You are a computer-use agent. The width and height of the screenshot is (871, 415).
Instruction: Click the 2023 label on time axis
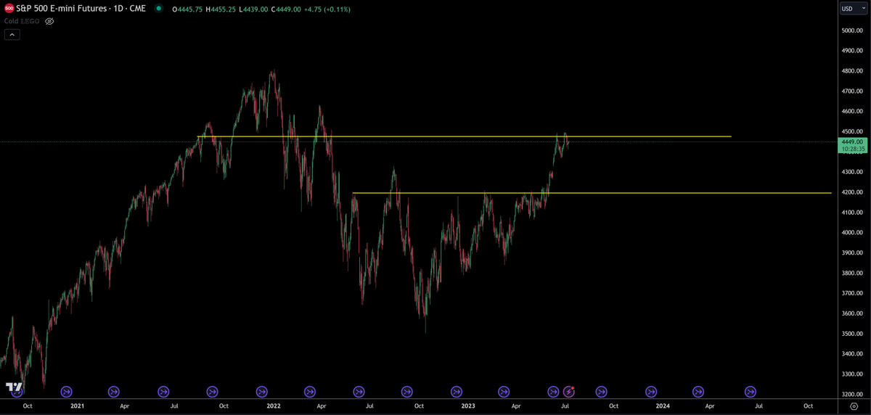tap(468, 406)
